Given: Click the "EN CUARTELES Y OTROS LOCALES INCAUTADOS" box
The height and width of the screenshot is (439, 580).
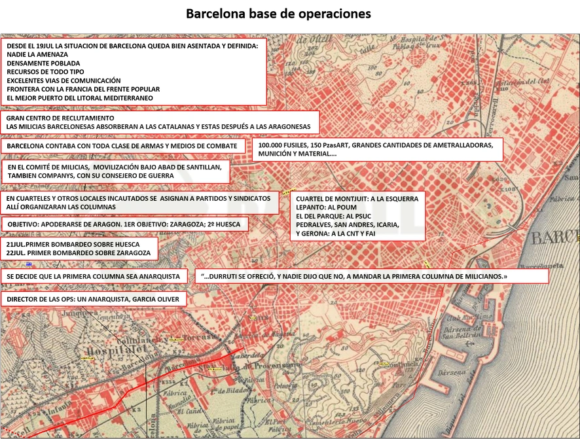Looking at the screenshot, I should (140, 203).
